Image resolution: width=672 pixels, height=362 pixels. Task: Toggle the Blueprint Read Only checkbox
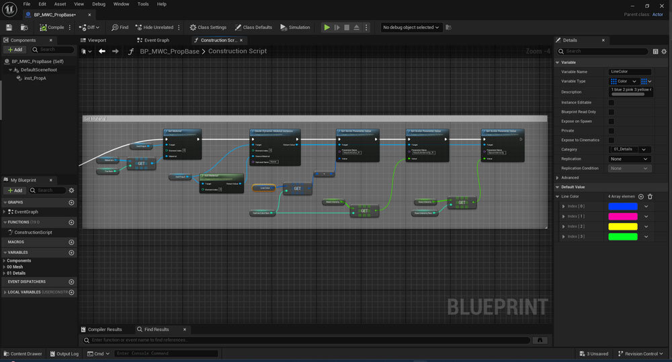pyautogui.click(x=612, y=111)
